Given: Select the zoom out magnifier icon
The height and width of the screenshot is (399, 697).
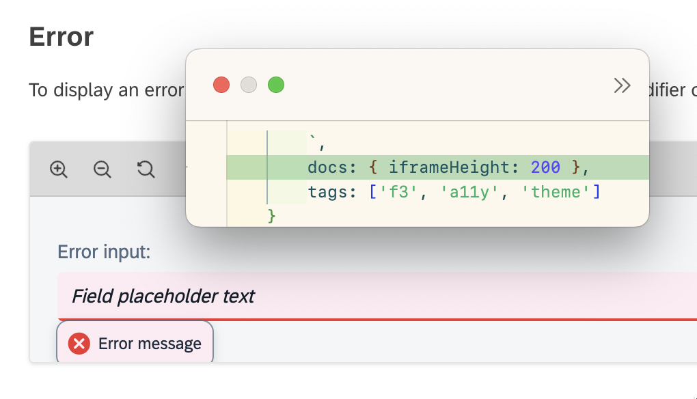Looking at the screenshot, I should [x=102, y=169].
